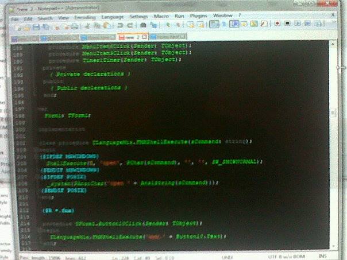Close the document with menu bar X
Screen dimensions: 347x260
click(x=333, y=15)
